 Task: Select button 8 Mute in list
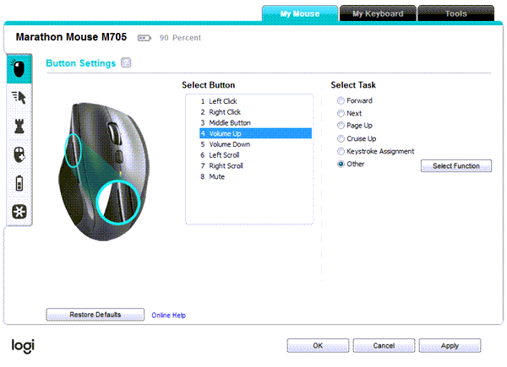tap(255, 177)
